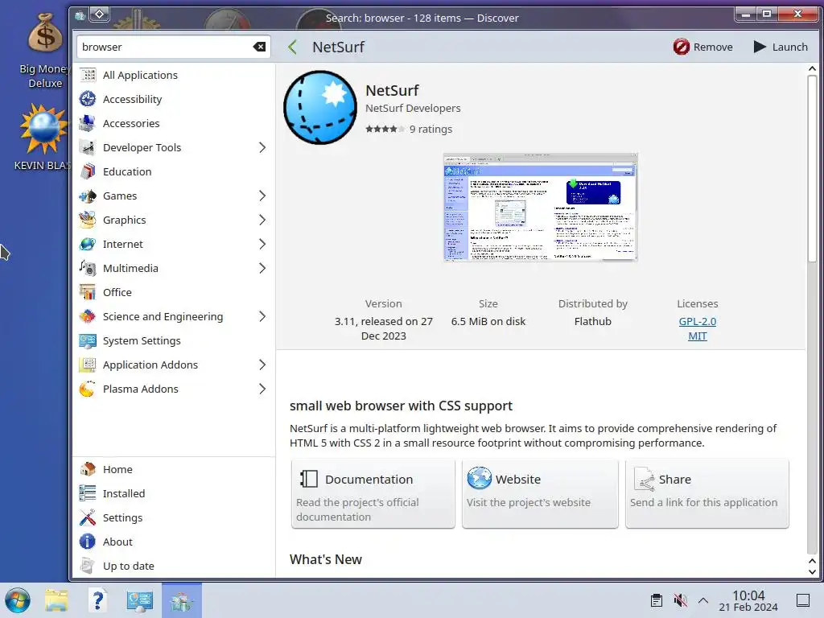This screenshot has height=618, width=824.
Task: Open the Accessibility category icon
Action: click(x=88, y=99)
